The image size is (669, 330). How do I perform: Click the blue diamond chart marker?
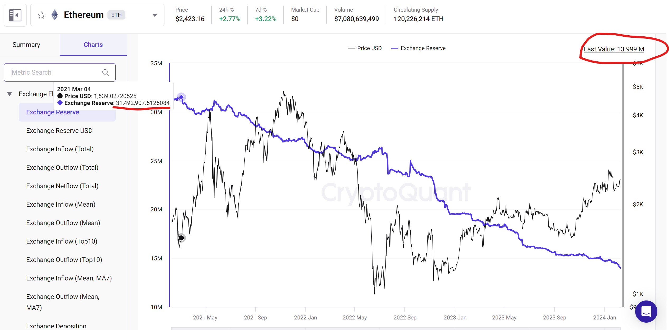[181, 97]
